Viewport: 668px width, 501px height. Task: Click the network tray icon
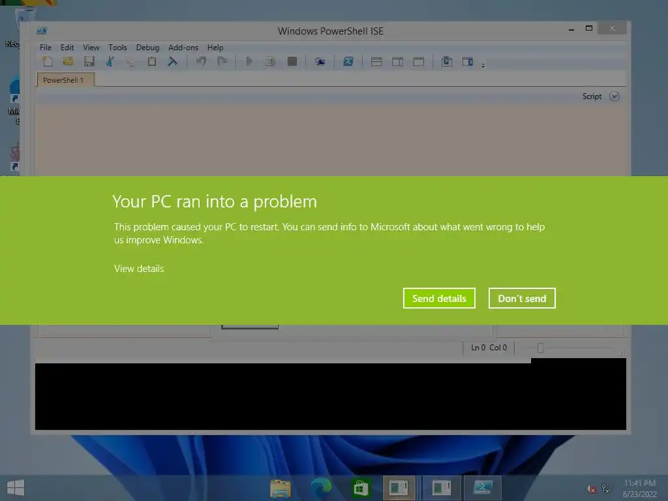click(607, 488)
